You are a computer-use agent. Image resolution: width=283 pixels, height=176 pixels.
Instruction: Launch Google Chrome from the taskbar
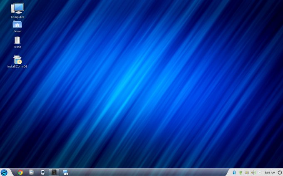coord(20,172)
